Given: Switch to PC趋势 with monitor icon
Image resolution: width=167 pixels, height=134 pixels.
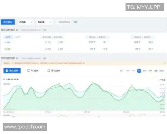Looking at the screenshot, I should click(x=33, y=71).
